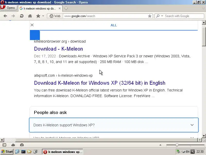Launch Command Prompt quick launch icon

[23, 152]
